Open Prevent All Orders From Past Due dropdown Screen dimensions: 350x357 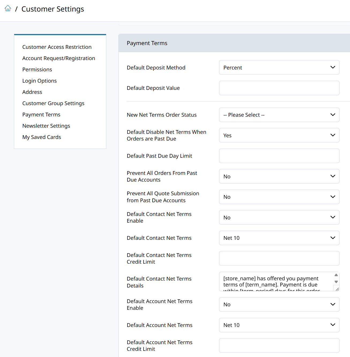279,176
